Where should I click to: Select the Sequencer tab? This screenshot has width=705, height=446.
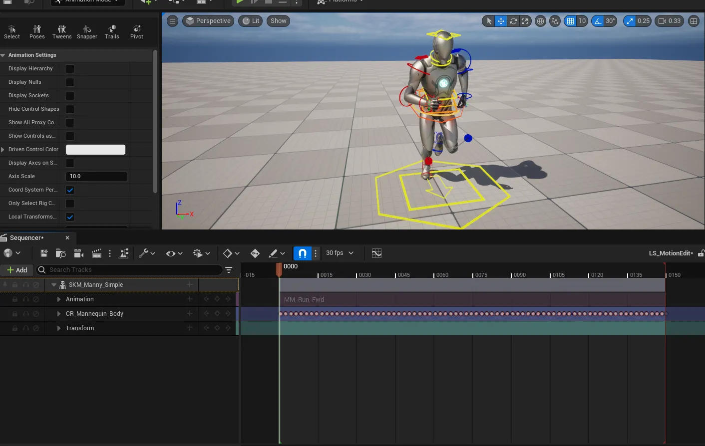(27, 238)
